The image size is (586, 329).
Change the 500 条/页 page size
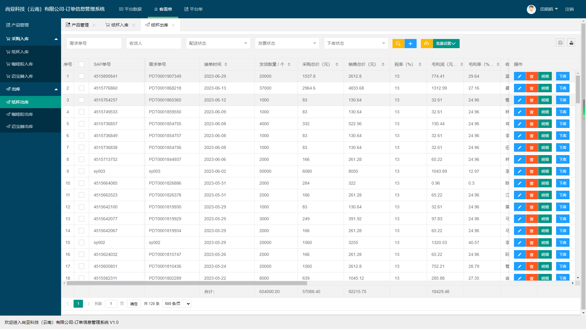[177, 304]
